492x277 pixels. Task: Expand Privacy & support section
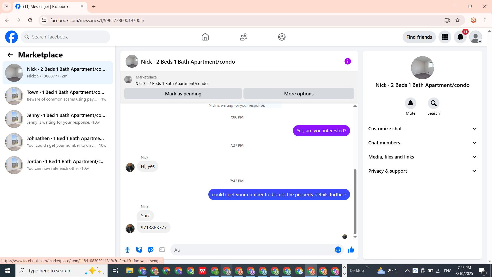pyautogui.click(x=422, y=171)
